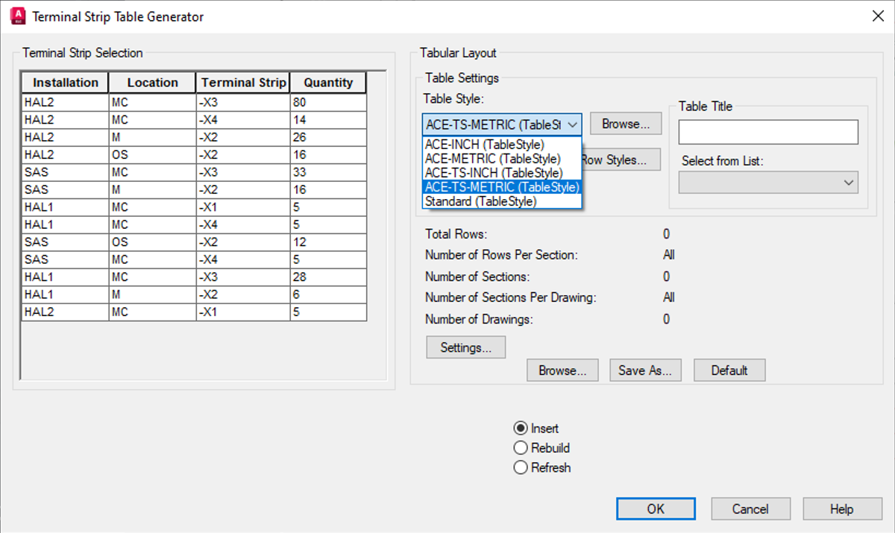The image size is (895, 533).
Task: Click inside the Table Title field
Action: [767, 132]
